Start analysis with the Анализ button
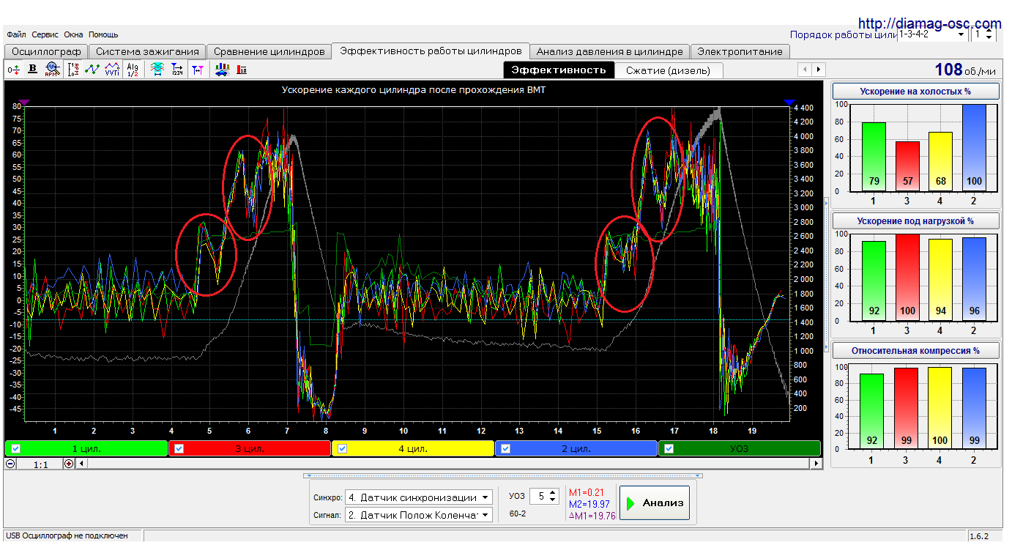 (x=655, y=503)
